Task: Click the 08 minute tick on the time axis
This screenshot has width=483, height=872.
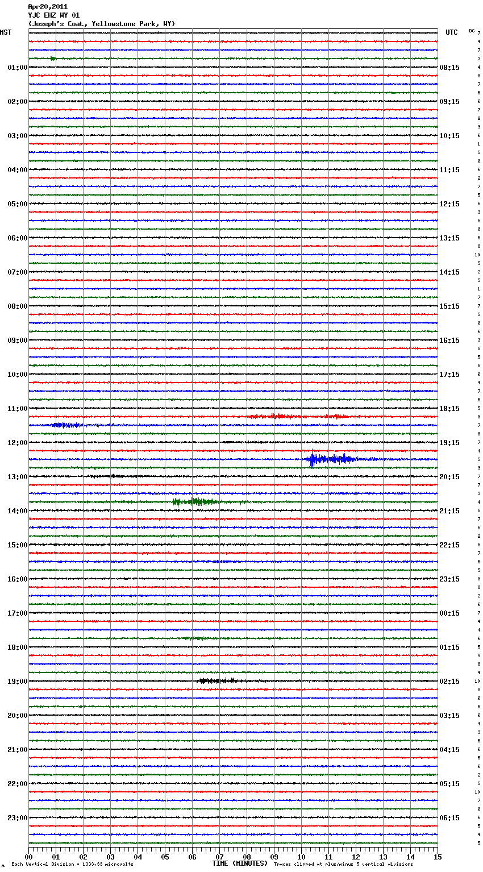Action: (247, 857)
